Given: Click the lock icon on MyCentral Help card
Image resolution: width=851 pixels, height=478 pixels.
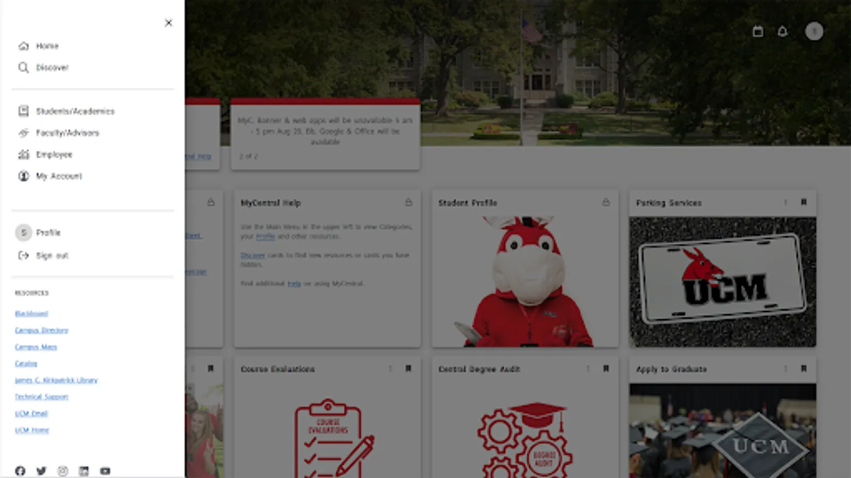Looking at the screenshot, I should (x=408, y=202).
